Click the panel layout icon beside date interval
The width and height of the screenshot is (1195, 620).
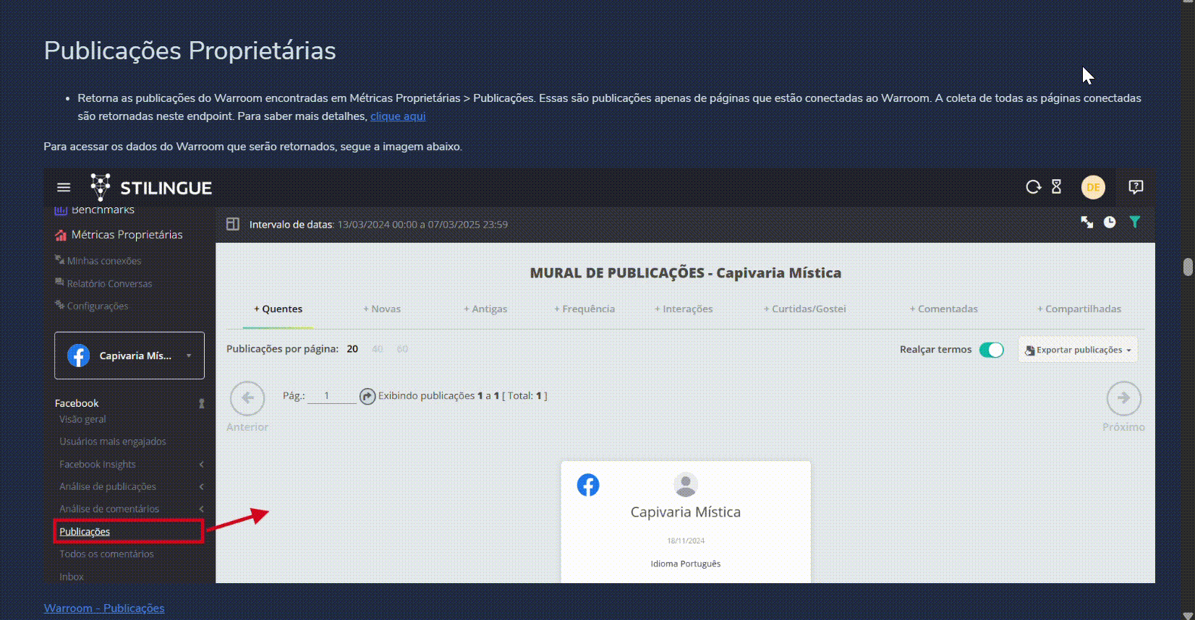click(x=233, y=224)
